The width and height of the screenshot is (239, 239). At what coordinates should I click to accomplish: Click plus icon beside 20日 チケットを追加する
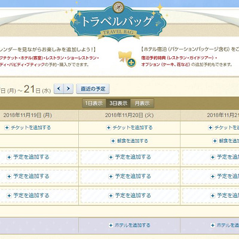[109, 128]
